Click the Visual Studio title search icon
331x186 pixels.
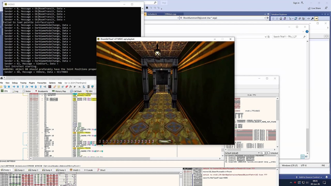click(x=155, y=3)
